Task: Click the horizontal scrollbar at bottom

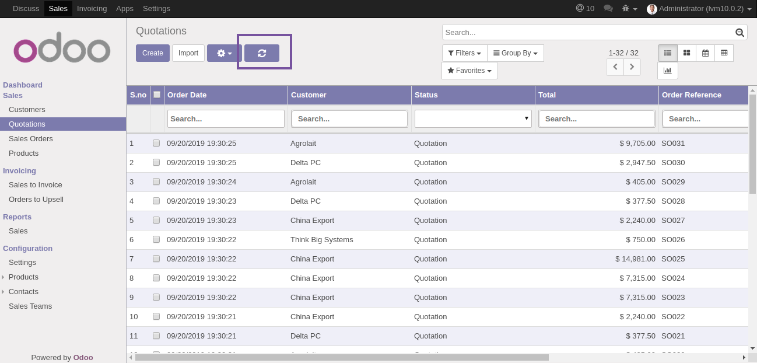Action: pyautogui.click(x=342, y=357)
